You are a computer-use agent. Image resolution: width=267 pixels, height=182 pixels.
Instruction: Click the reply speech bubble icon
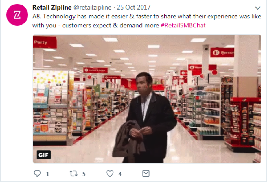pyautogui.click(x=37, y=174)
